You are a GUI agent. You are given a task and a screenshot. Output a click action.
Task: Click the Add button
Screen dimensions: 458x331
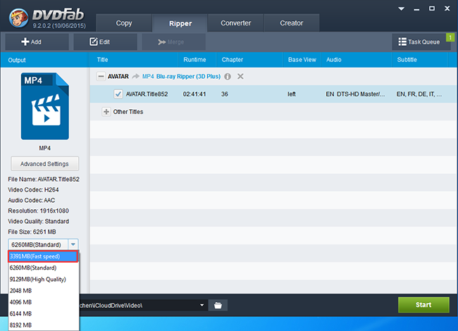click(37, 42)
